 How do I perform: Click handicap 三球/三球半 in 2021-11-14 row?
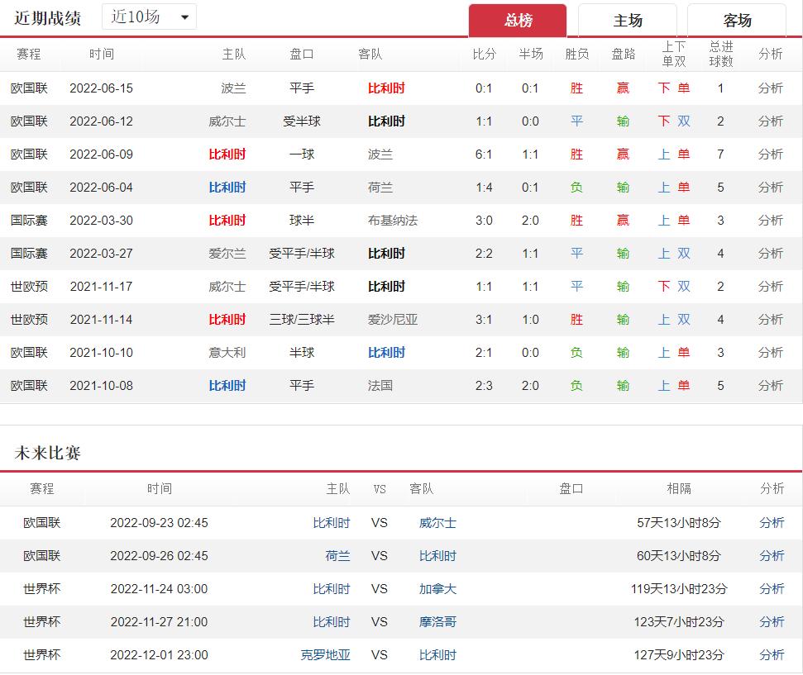click(x=302, y=320)
